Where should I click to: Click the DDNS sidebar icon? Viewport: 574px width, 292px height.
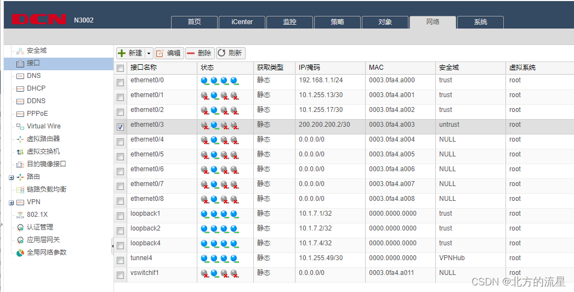pos(20,101)
